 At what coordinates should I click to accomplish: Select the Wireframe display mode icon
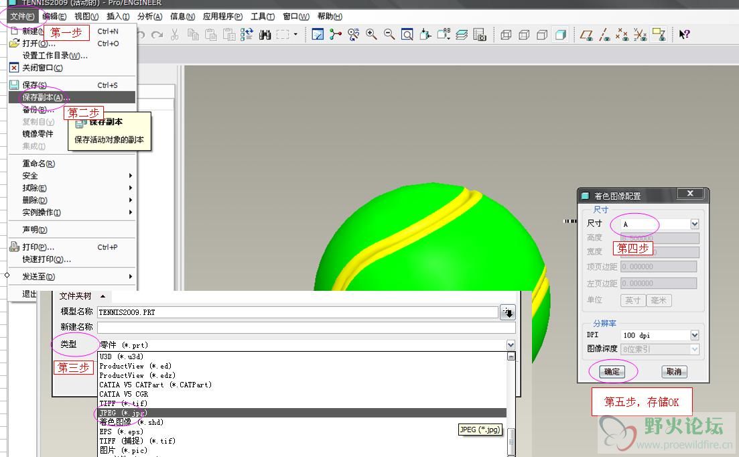click(507, 35)
